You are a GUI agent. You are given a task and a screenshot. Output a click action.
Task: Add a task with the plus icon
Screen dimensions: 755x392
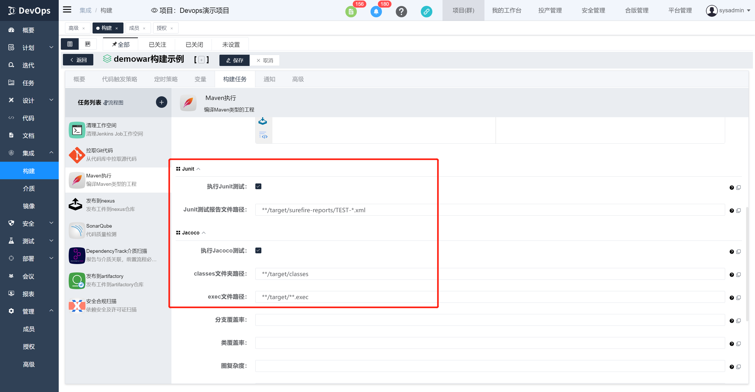click(x=161, y=102)
